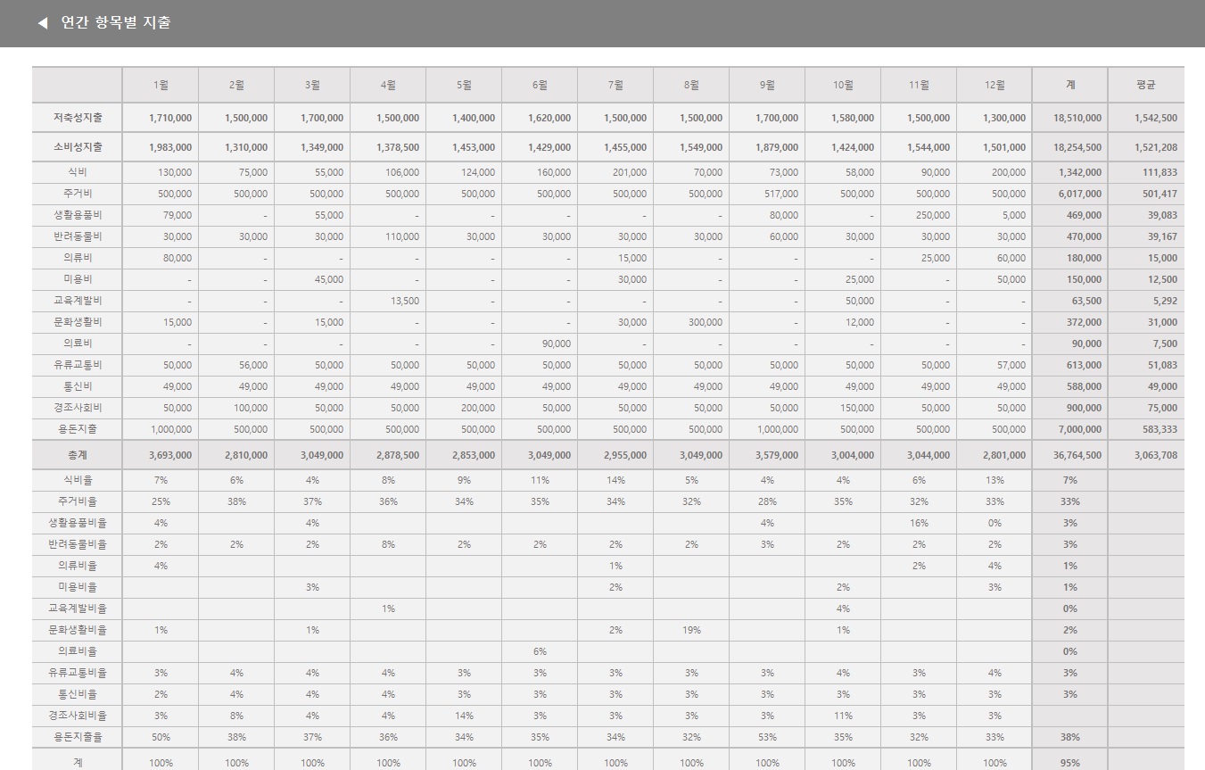Select the 1월 총계 value 3,693,000
This screenshot has width=1205, height=770.
click(170, 455)
